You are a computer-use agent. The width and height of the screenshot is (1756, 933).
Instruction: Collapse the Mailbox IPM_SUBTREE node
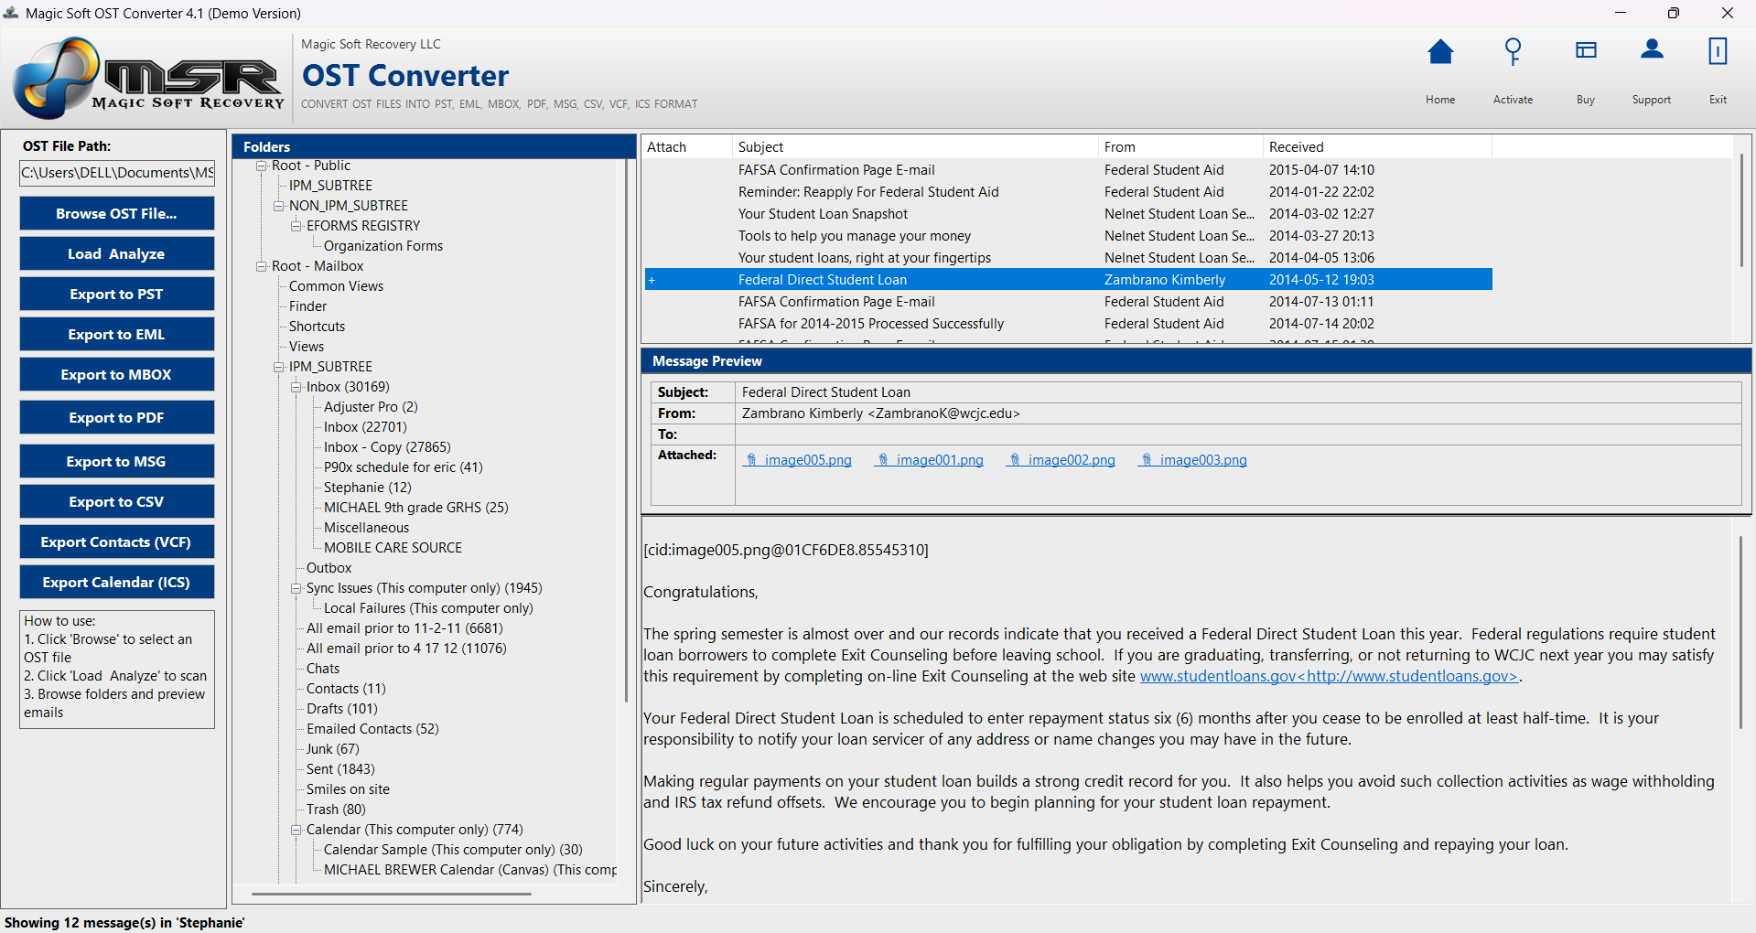(279, 367)
